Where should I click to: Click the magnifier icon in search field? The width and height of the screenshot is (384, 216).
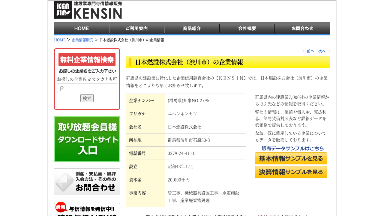click(x=62, y=88)
